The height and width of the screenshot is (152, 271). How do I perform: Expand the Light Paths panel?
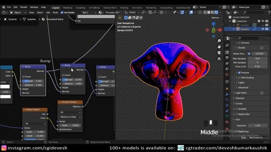pyautogui.click(x=241, y=93)
